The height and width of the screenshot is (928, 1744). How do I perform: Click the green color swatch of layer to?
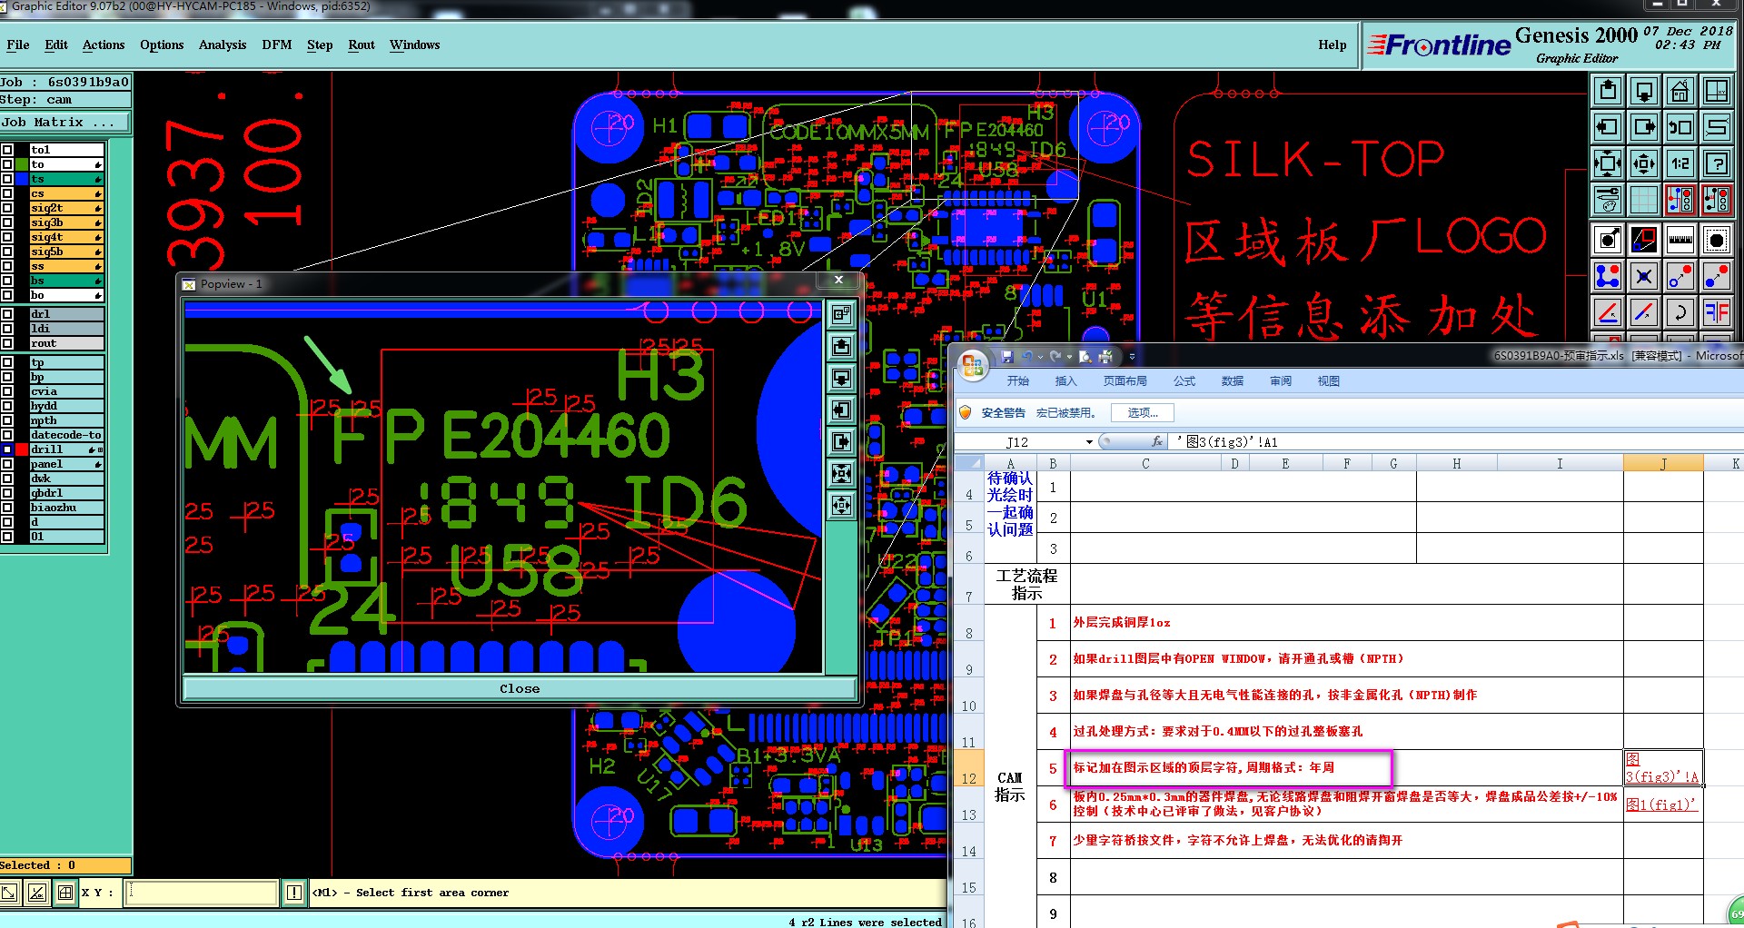(22, 164)
